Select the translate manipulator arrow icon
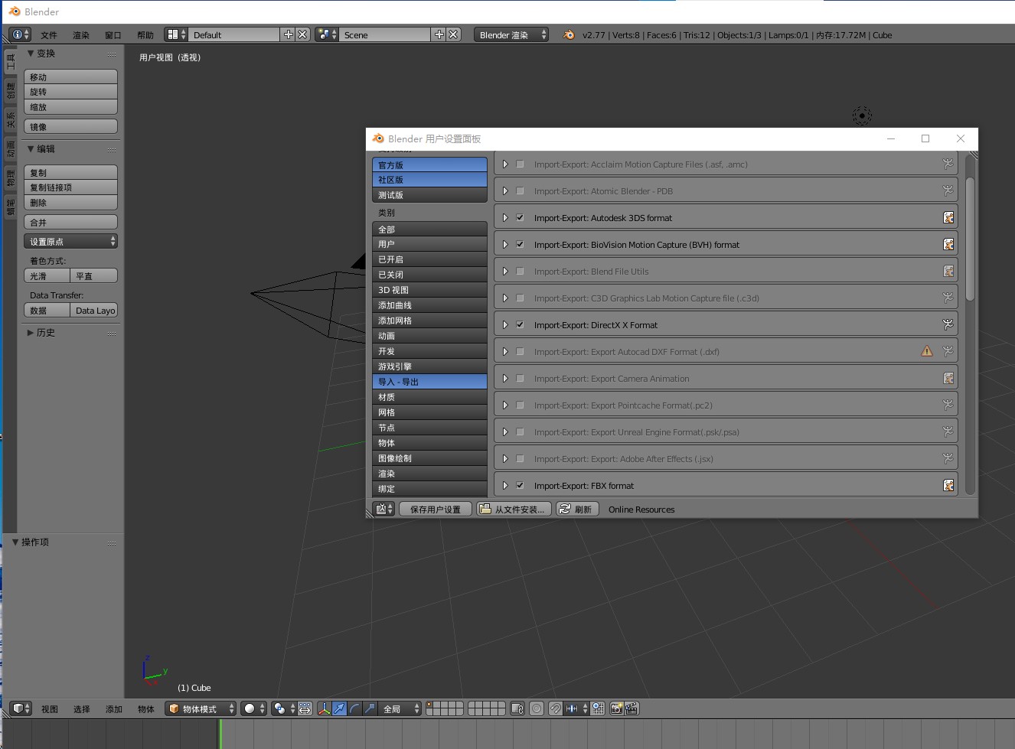Viewport: 1015px width, 749px height. [x=339, y=708]
